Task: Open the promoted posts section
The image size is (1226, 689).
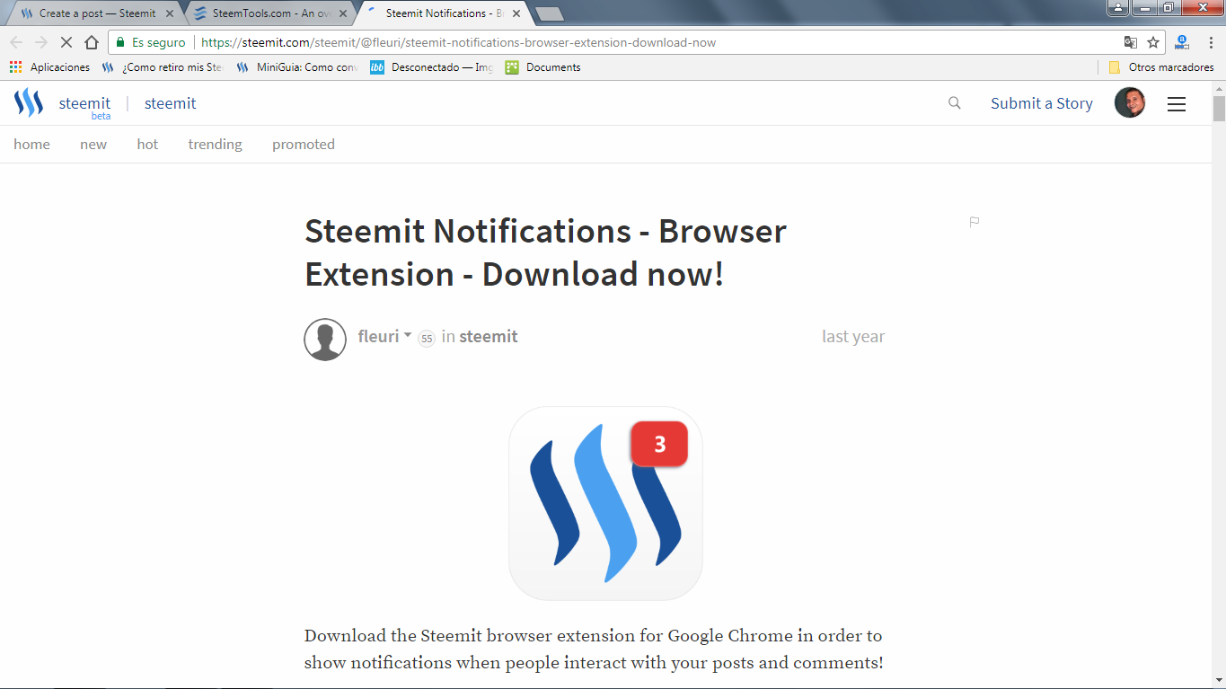Action: 304,145
